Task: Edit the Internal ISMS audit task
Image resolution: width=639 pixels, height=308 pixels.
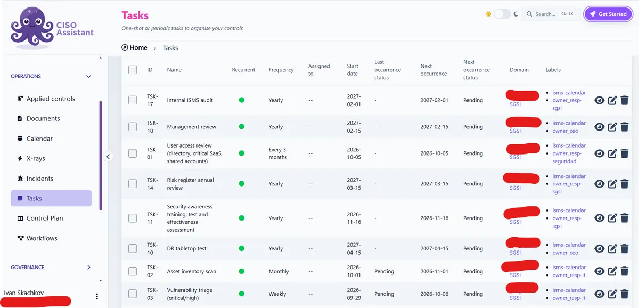Action: tap(612, 100)
